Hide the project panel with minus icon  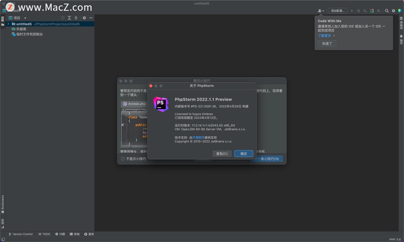click(91, 18)
